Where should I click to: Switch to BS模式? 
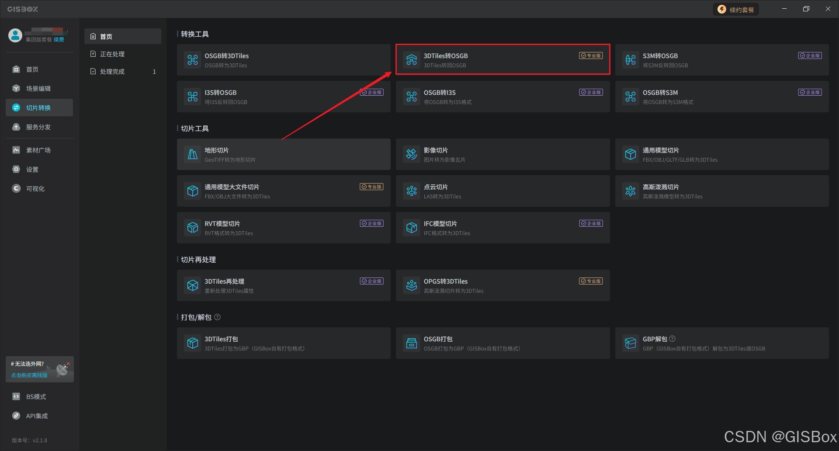pyautogui.click(x=39, y=397)
